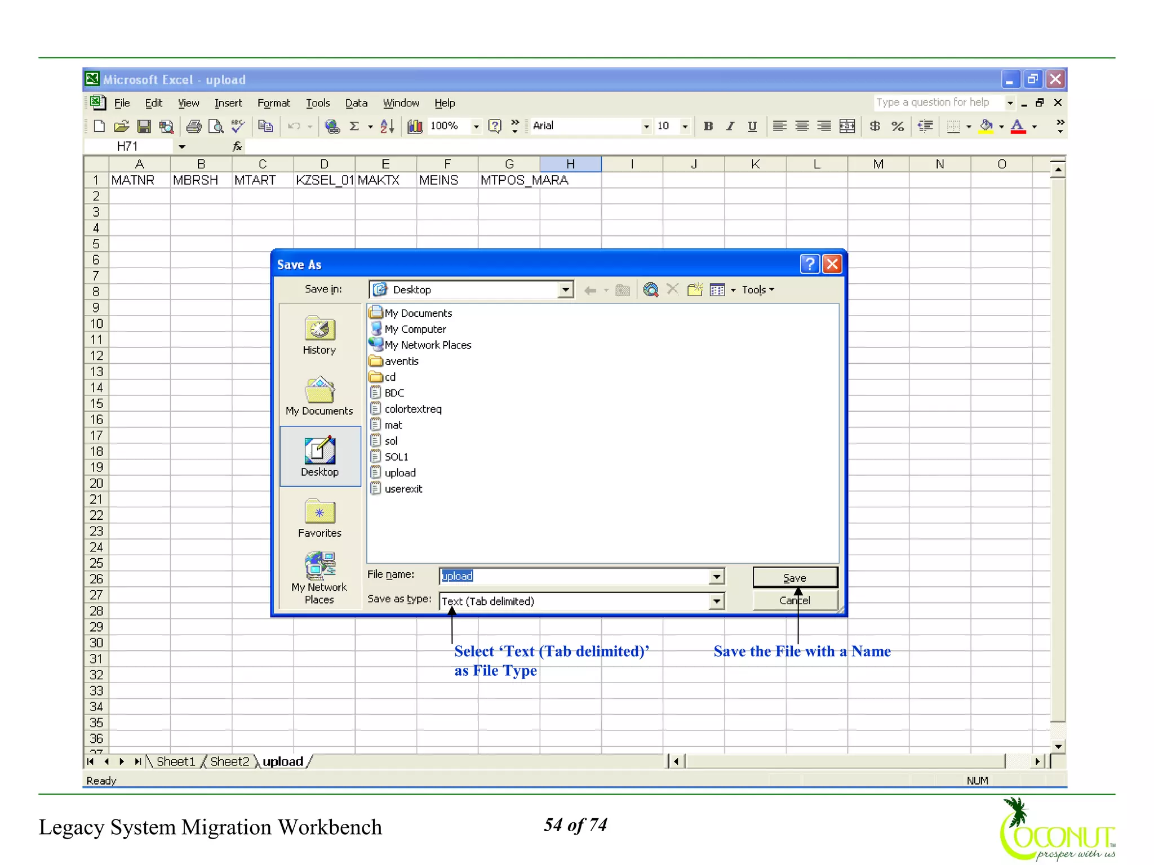
Task: Expand the Save as type dropdown arrow
Action: tap(716, 601)
